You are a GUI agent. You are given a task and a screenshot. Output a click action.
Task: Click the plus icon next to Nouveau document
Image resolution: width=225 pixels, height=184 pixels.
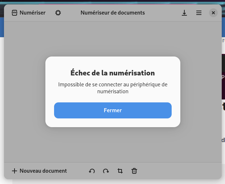[x=15, y=171]
